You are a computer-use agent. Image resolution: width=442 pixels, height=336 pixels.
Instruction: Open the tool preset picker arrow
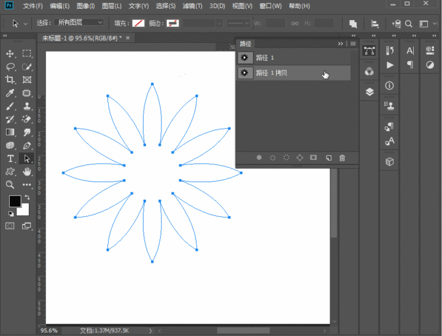pos(25,24)
